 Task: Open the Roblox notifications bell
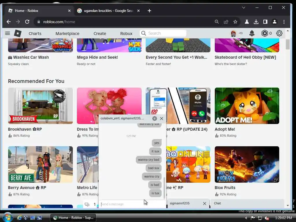coord(252,34)
